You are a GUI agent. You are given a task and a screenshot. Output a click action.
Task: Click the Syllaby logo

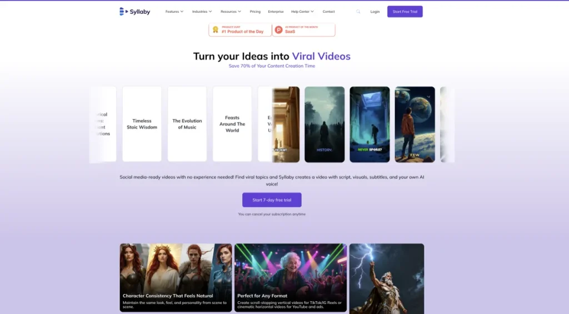134,12
